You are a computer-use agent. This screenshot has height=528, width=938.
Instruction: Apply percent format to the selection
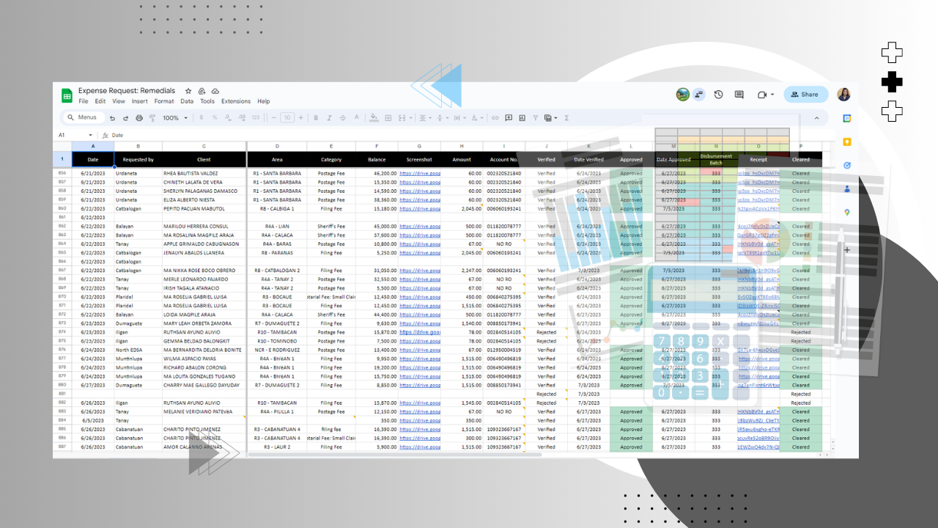tap(215, 117)
